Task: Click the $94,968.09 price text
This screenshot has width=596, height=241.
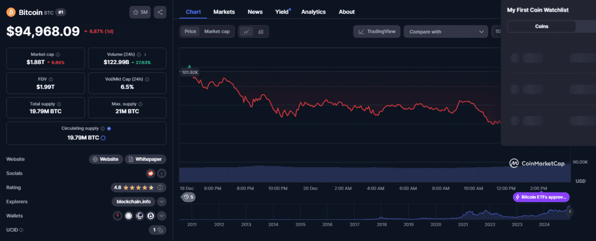Action: point(43,31)
